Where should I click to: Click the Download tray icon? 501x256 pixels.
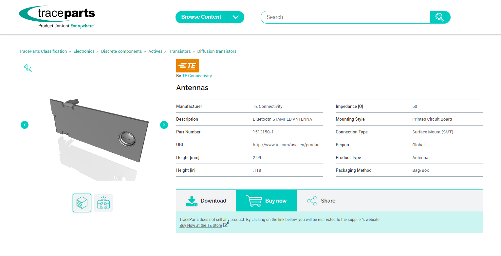[192, 201]
